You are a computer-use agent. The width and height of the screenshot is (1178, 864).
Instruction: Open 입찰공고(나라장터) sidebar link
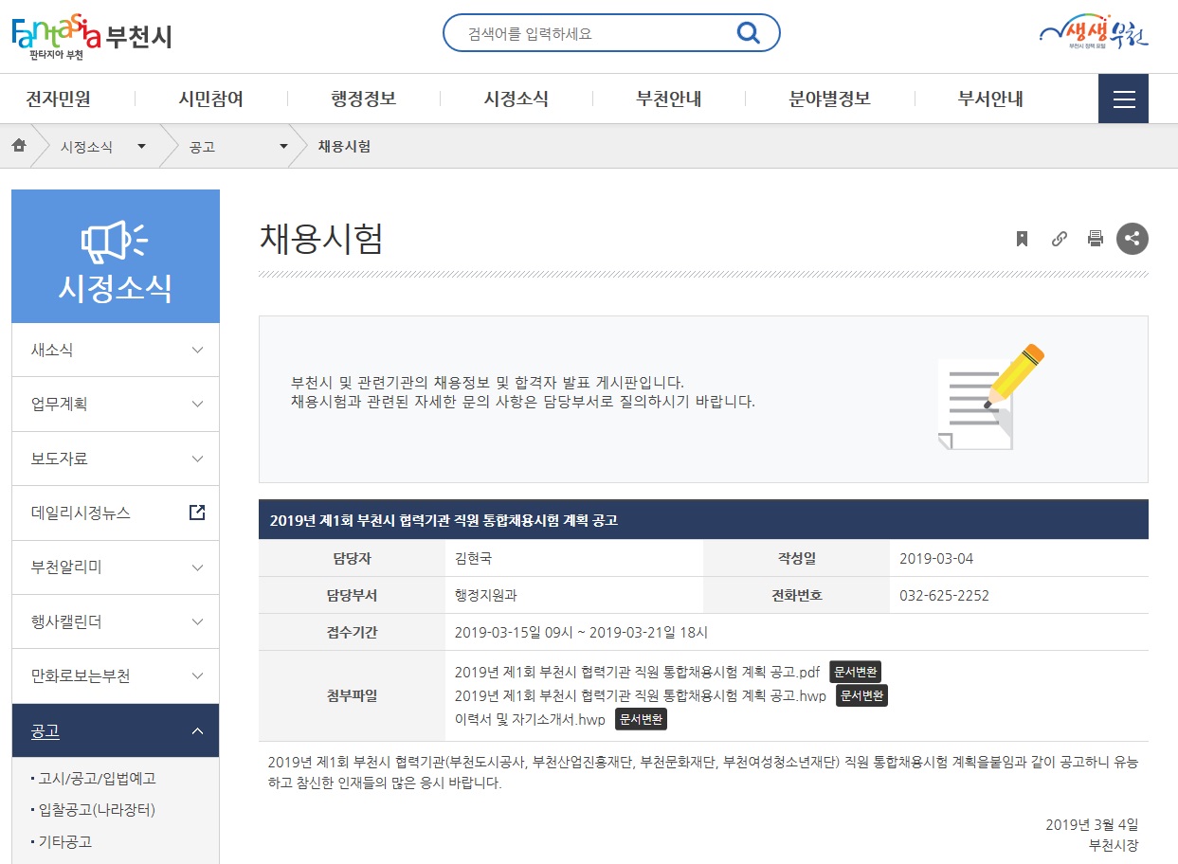coord(97,810)
